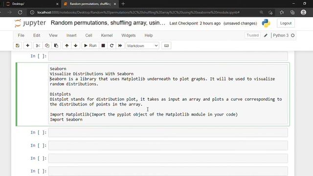Open the Collections icon
313x176 pixels.
[x=292, y=12]
